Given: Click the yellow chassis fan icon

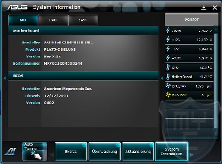Looking at the screenshot, I should point(168,95).
